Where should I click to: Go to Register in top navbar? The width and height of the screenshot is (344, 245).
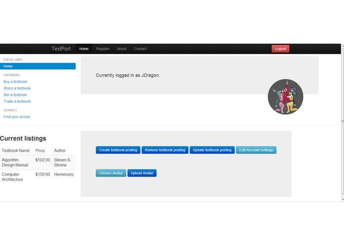tap(102, 49)
